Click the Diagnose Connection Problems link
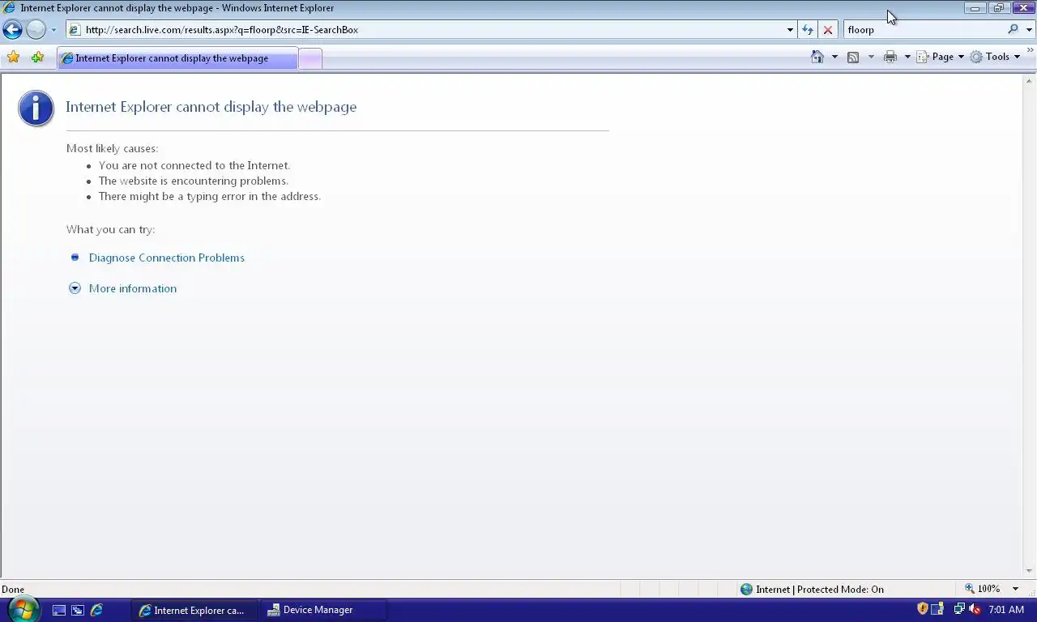This screenshot has height=622, width=1037. [x=166, y=258]
